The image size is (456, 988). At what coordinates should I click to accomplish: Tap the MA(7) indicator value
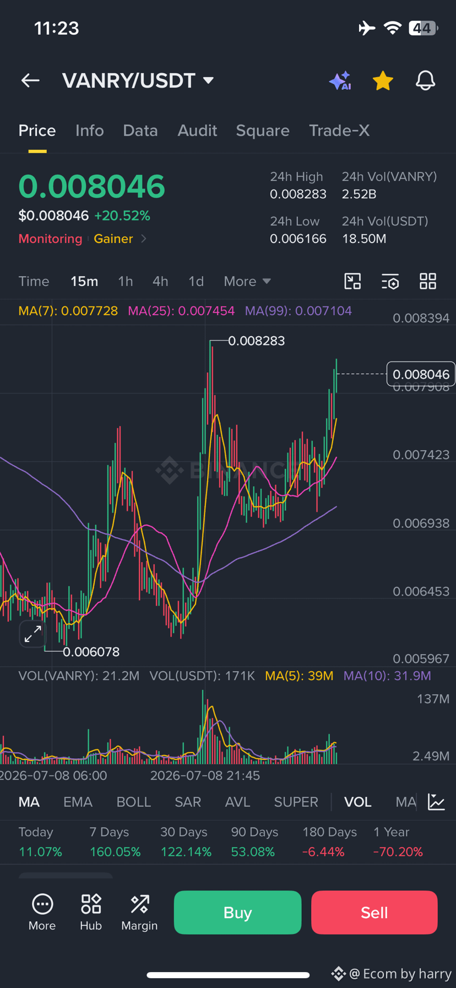click(x=68, y=311)
